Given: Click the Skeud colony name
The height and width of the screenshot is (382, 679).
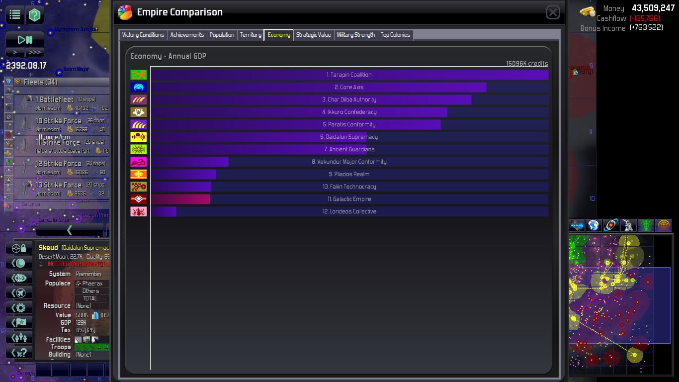Looking at the screenshot, I should coord(48,248).
